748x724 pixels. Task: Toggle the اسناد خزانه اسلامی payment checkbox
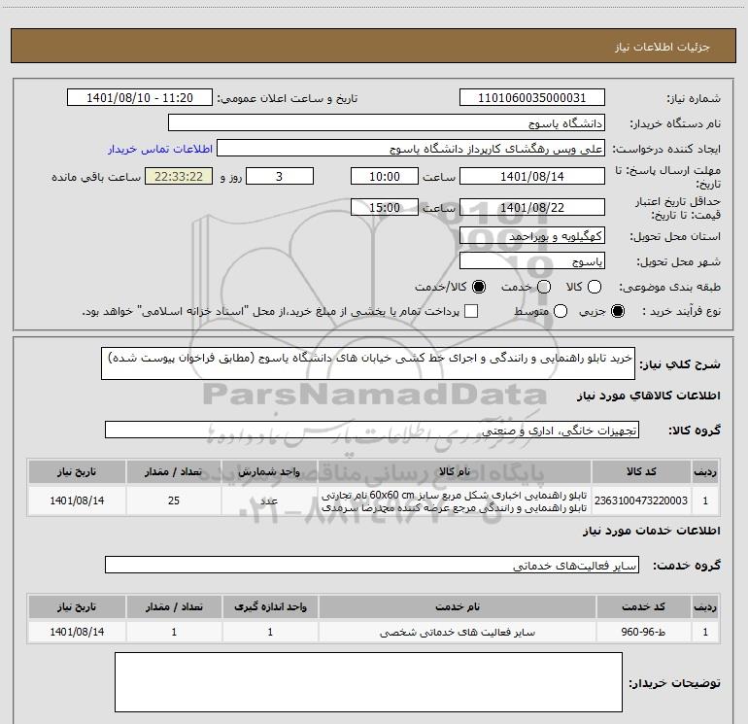(471, 311)
